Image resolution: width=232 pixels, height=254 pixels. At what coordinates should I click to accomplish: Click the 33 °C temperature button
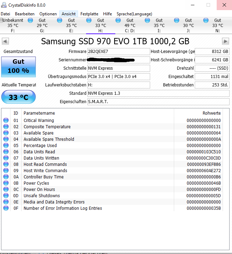click(x=18, y=97)
